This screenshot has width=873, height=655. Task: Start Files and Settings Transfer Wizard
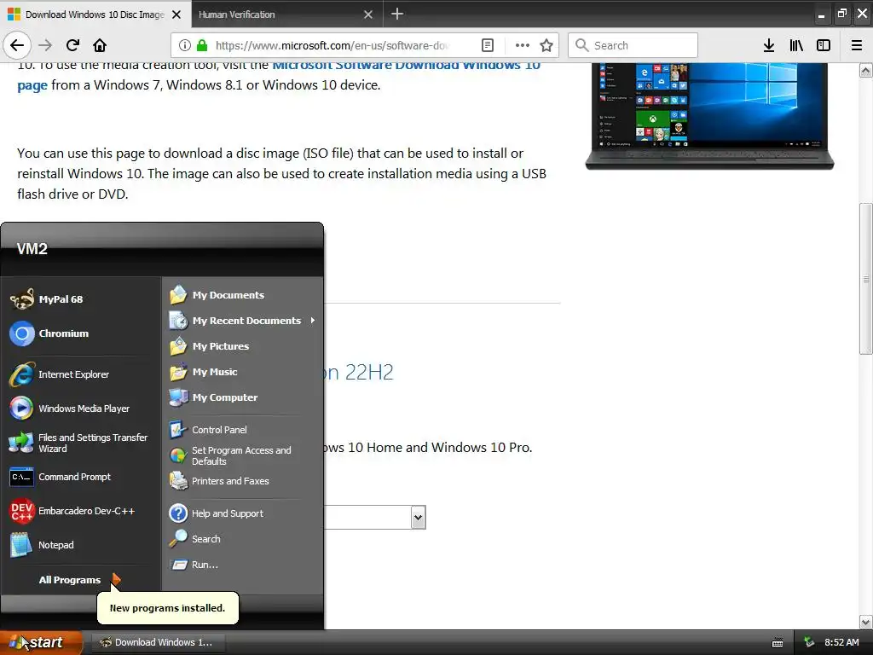81,443
